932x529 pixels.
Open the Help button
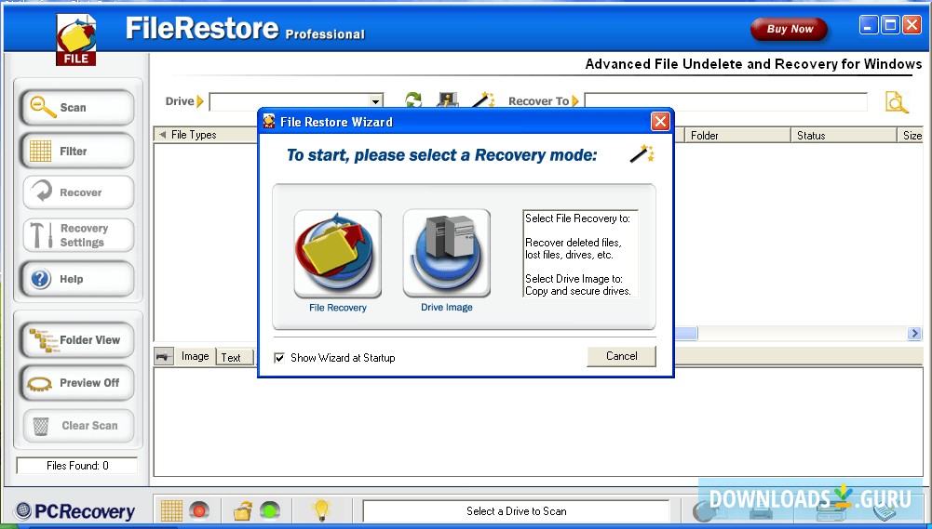77,279
